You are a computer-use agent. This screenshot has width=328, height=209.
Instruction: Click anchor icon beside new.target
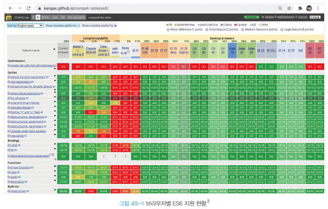click(x=25, y=136)
